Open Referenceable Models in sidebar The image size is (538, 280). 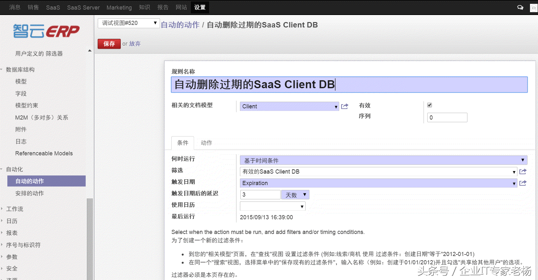tap(44, 153)
